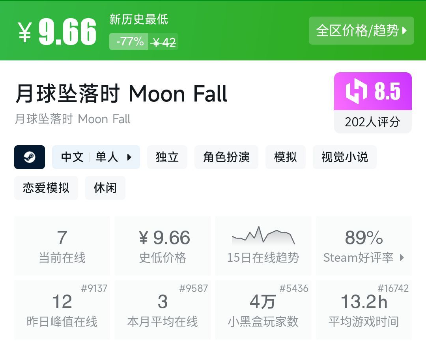Tap the 视觉小说 tag
The image size is (426, 349).
345,157
